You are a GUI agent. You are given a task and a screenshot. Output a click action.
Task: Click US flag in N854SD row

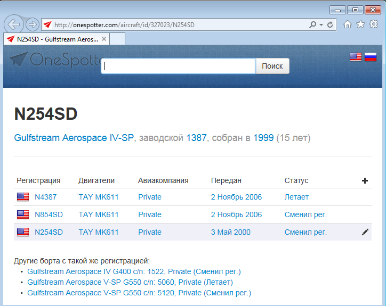(23, 214)
